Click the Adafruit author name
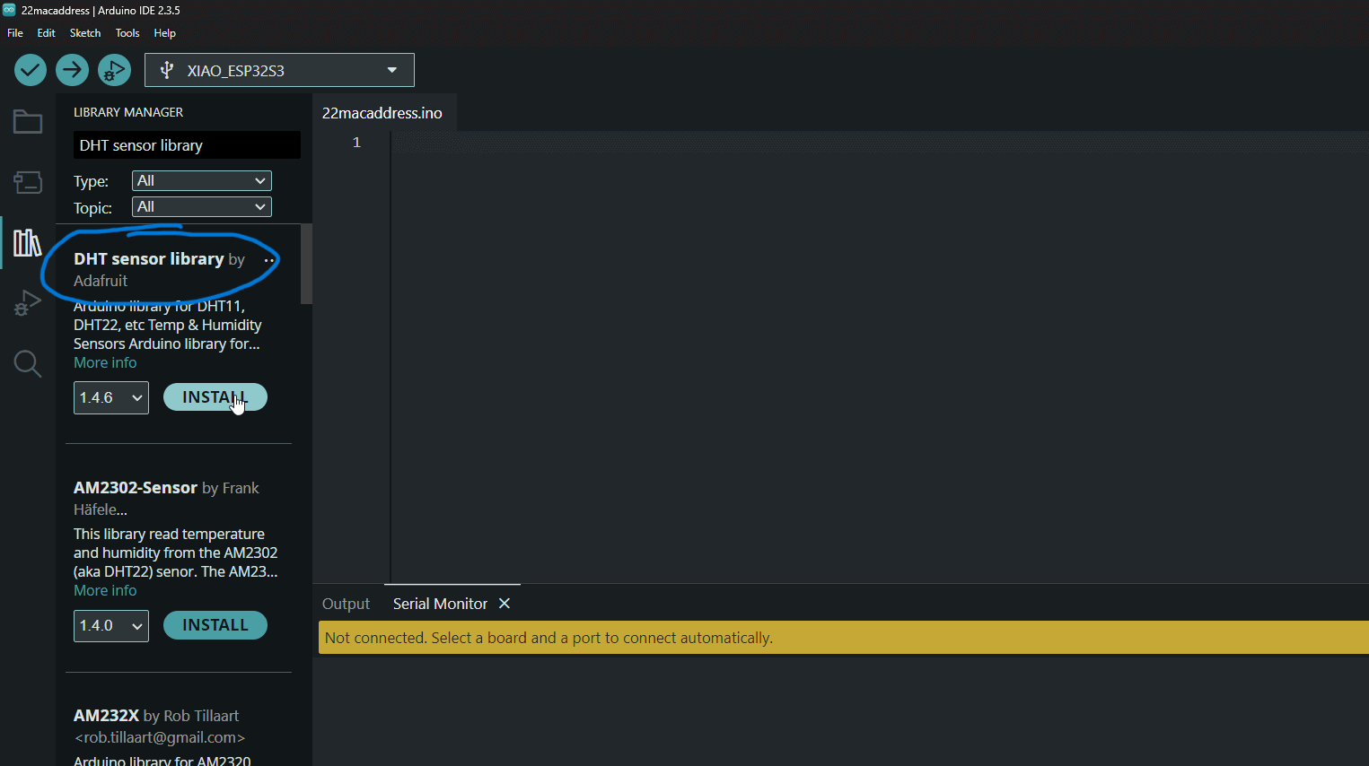Image resolution: width=1369 pixels, height=766 pixels. coord(101,281)
